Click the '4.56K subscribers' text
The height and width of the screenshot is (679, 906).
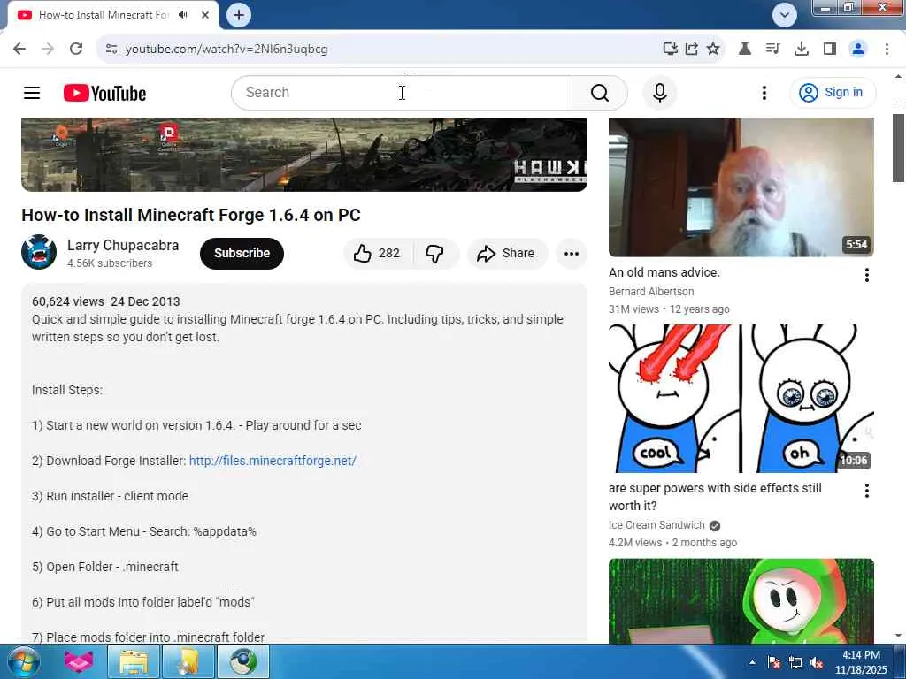(110, 263)
